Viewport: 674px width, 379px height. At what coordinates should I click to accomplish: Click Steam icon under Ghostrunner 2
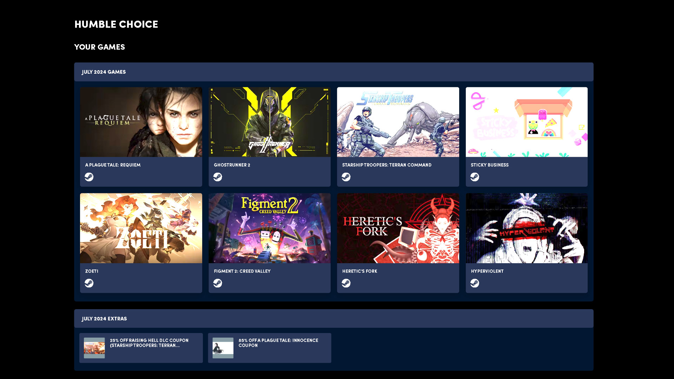tap(218, 177)
